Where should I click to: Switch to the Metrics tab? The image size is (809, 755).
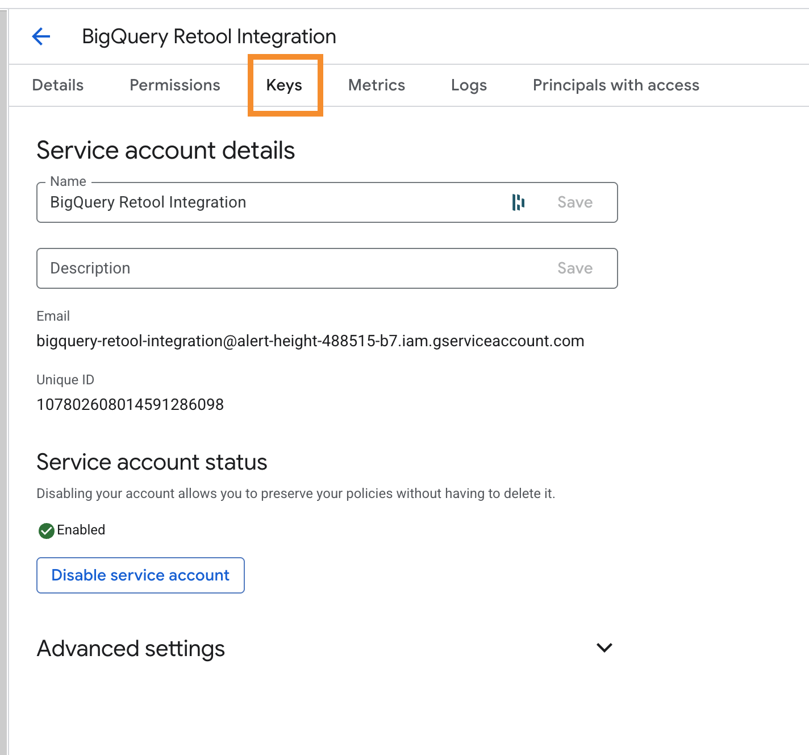pyautogui.click(x=377, y=85)
